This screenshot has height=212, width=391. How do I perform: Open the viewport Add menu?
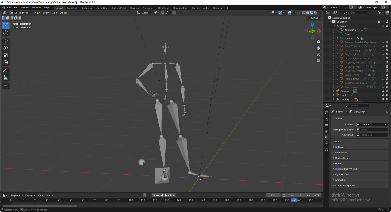coord(54,13)
